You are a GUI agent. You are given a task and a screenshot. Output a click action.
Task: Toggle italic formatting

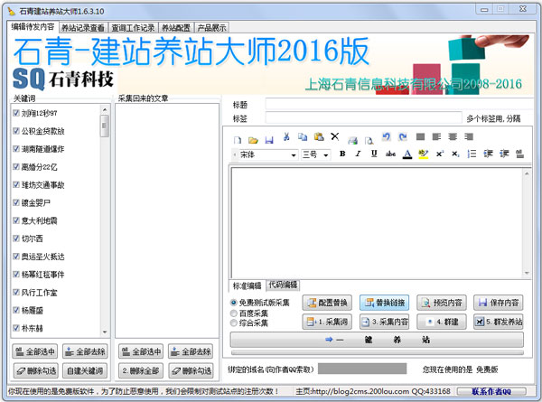[x=358, y=154]
